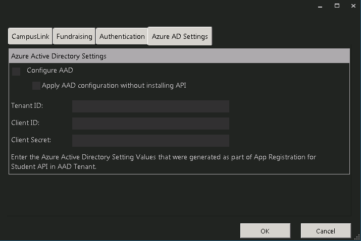Maximize the settings window

click(x=336, y=6)
